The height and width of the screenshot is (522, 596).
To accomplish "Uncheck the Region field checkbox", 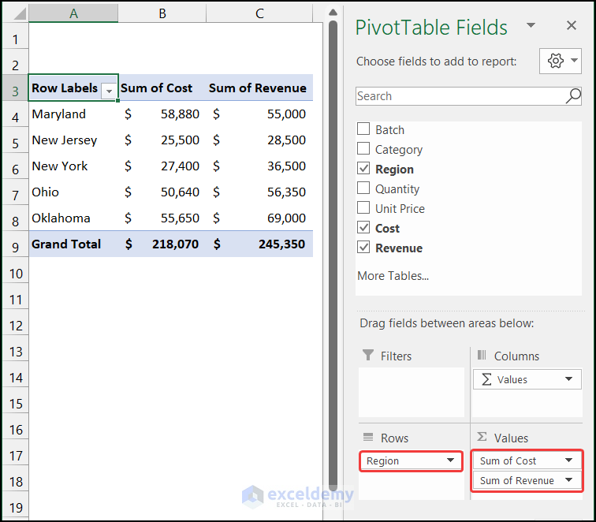I will [x=363, y=169].
